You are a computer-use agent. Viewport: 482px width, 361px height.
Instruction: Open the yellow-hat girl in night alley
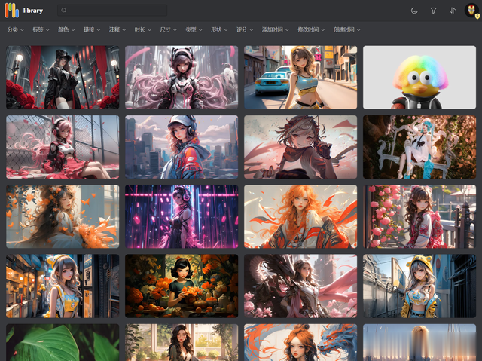(63, 286)
